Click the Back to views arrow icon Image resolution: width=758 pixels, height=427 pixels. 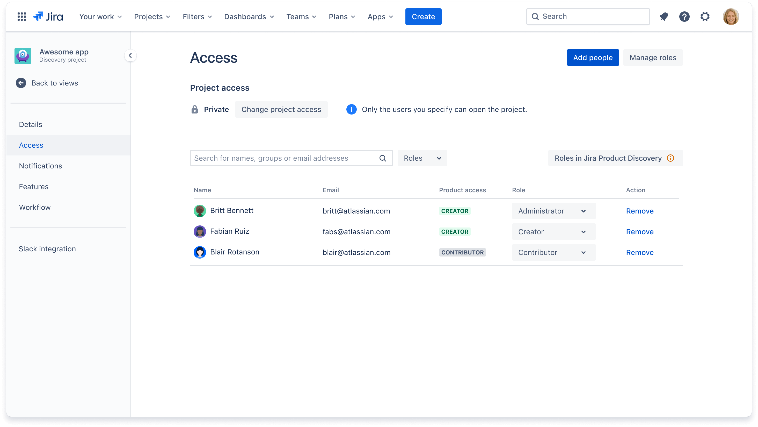point(20,82)
